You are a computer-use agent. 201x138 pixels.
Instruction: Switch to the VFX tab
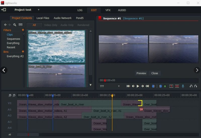coord(108,10)
